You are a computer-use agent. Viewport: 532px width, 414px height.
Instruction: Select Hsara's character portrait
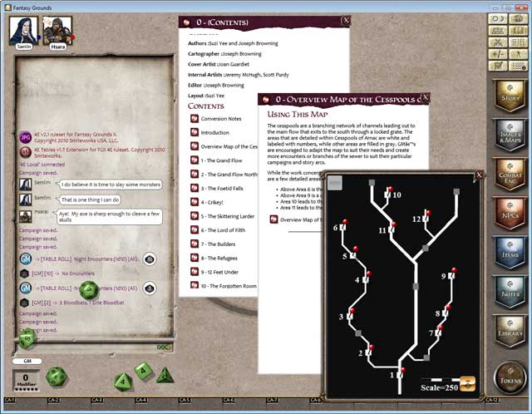click(57, 31)
